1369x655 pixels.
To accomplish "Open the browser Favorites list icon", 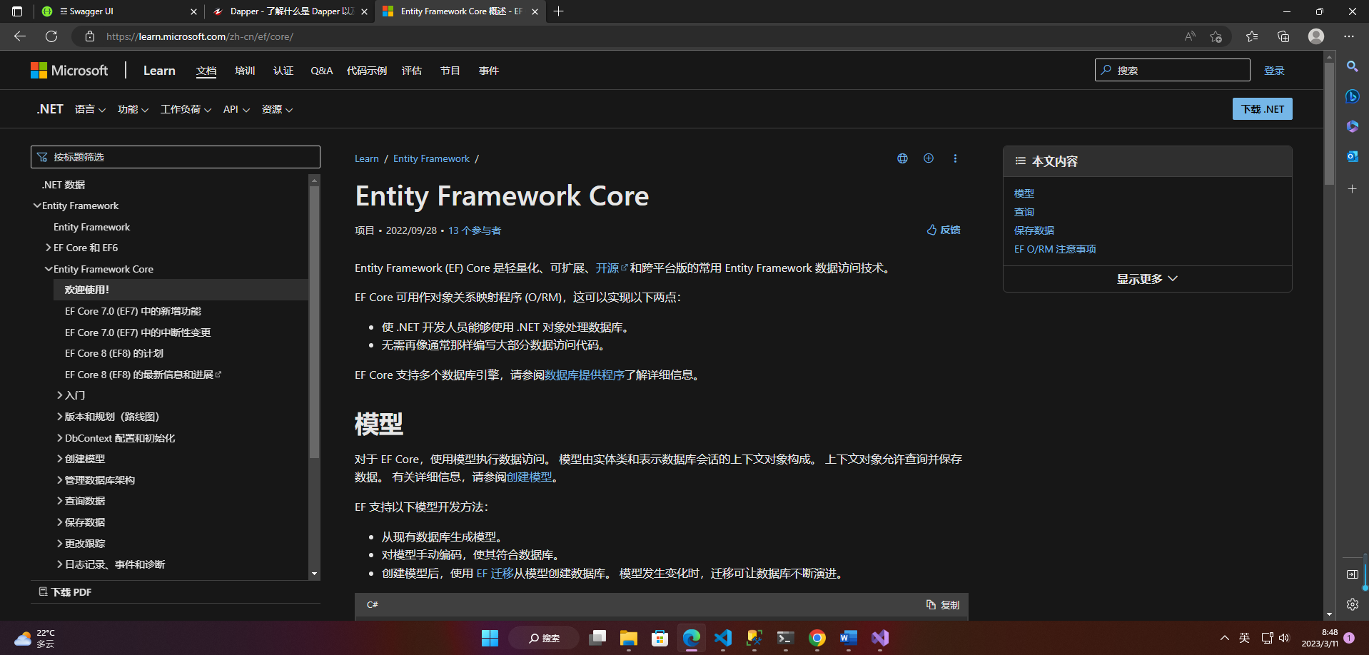I will coord(1252,36).
